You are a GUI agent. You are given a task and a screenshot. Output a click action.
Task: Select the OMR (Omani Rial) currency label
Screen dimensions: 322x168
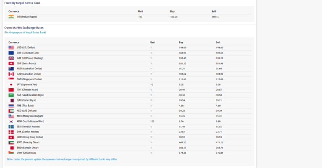pos(26,153)
